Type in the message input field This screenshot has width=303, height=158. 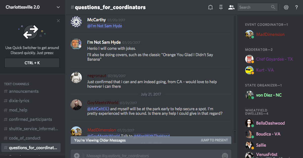(151, 156)
